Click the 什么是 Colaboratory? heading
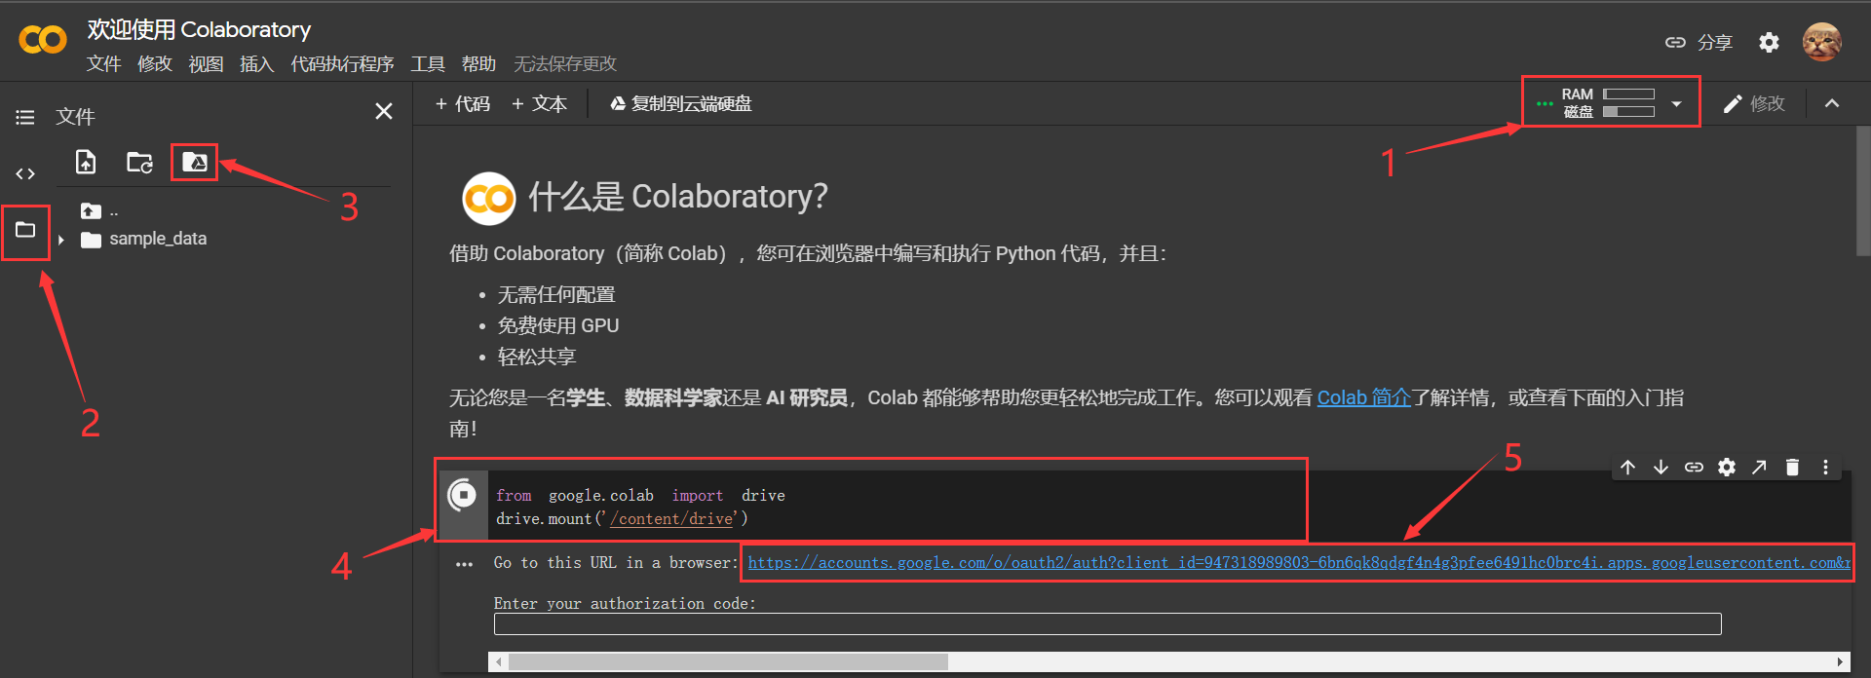Viewport: 1871px width, 678px height. tap(677, 197)
